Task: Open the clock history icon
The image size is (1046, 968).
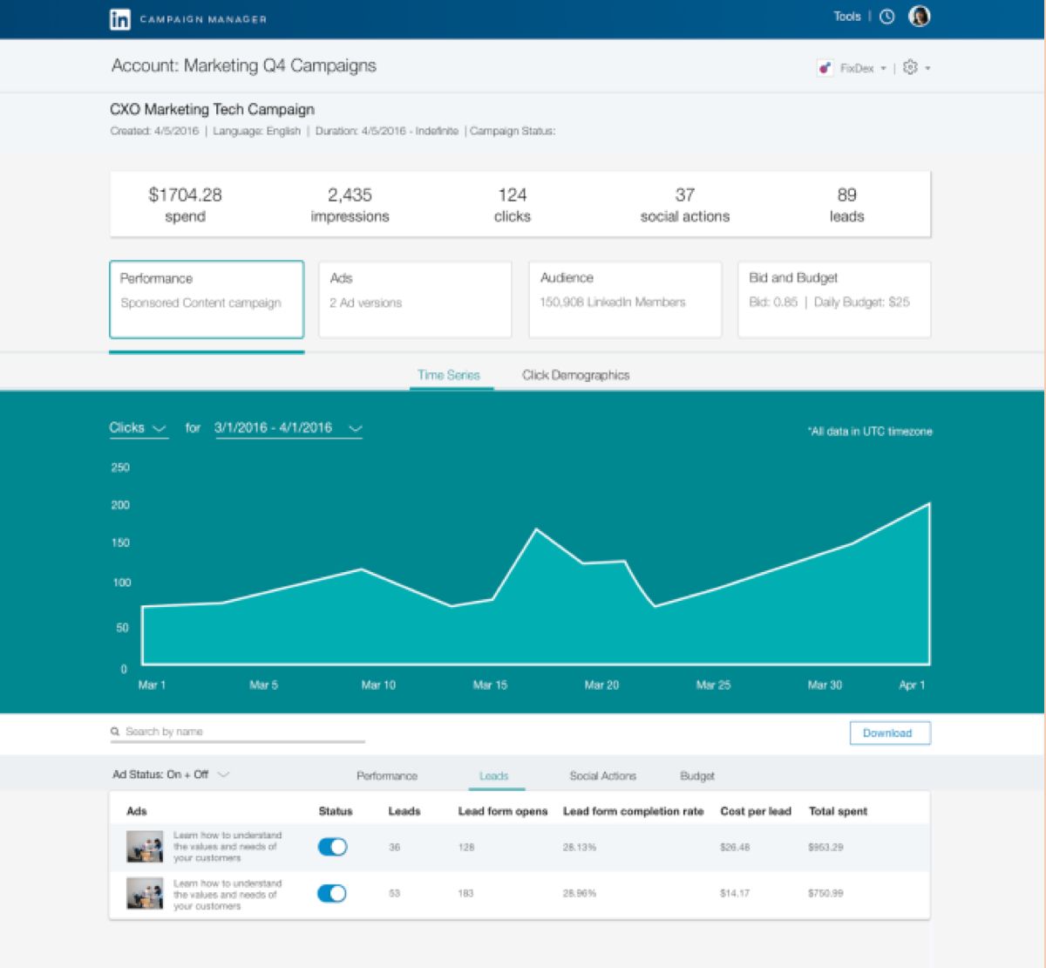Action: [x=886, y=17]
